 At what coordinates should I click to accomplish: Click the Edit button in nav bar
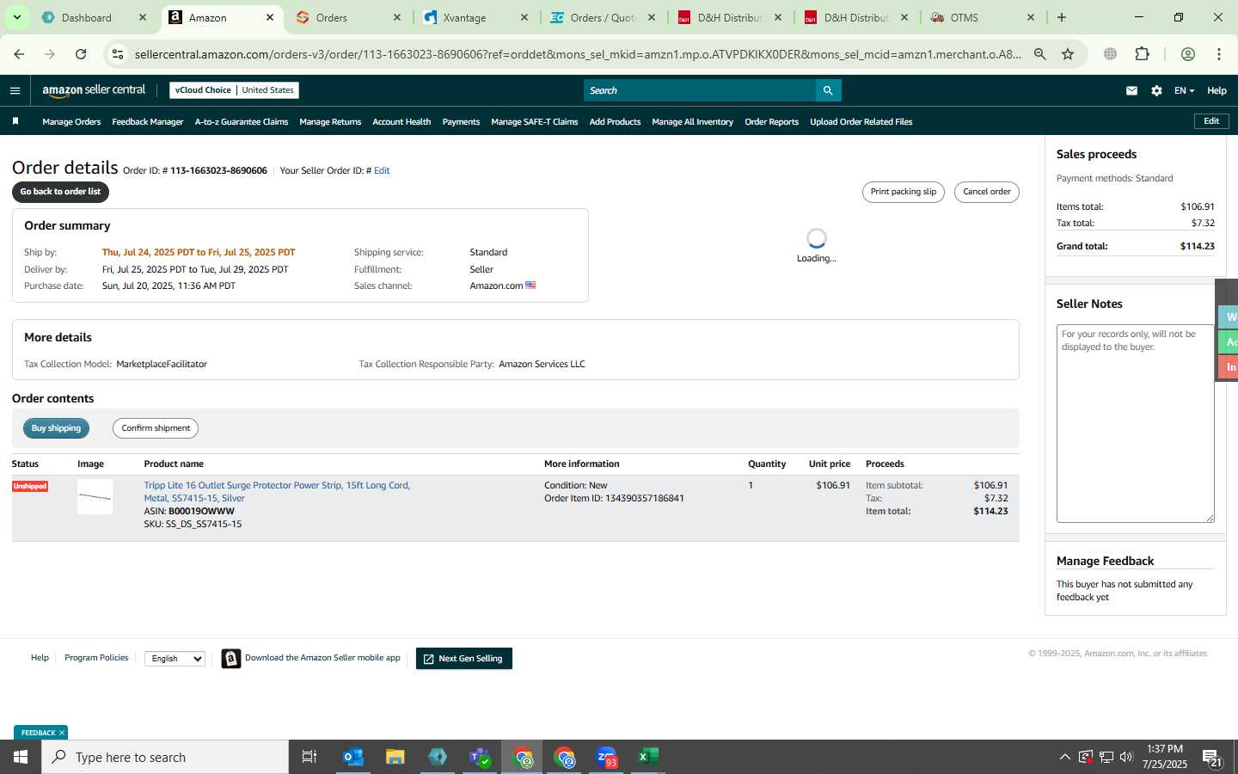pos(1211,121)
